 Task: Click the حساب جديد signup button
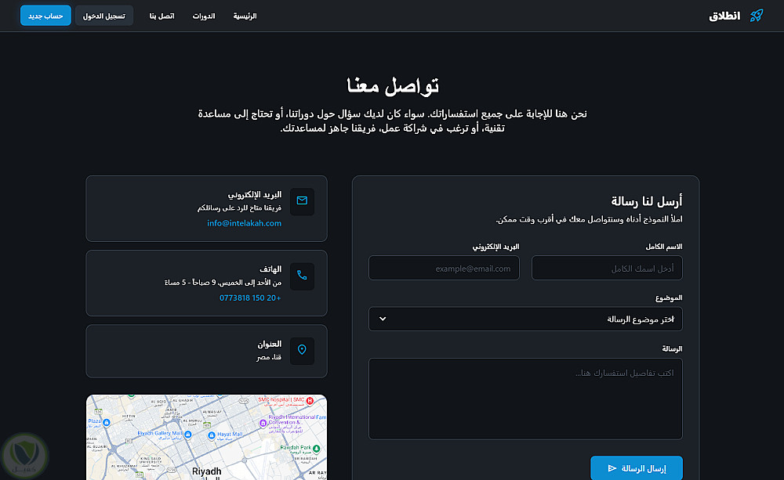coord(45,16)
